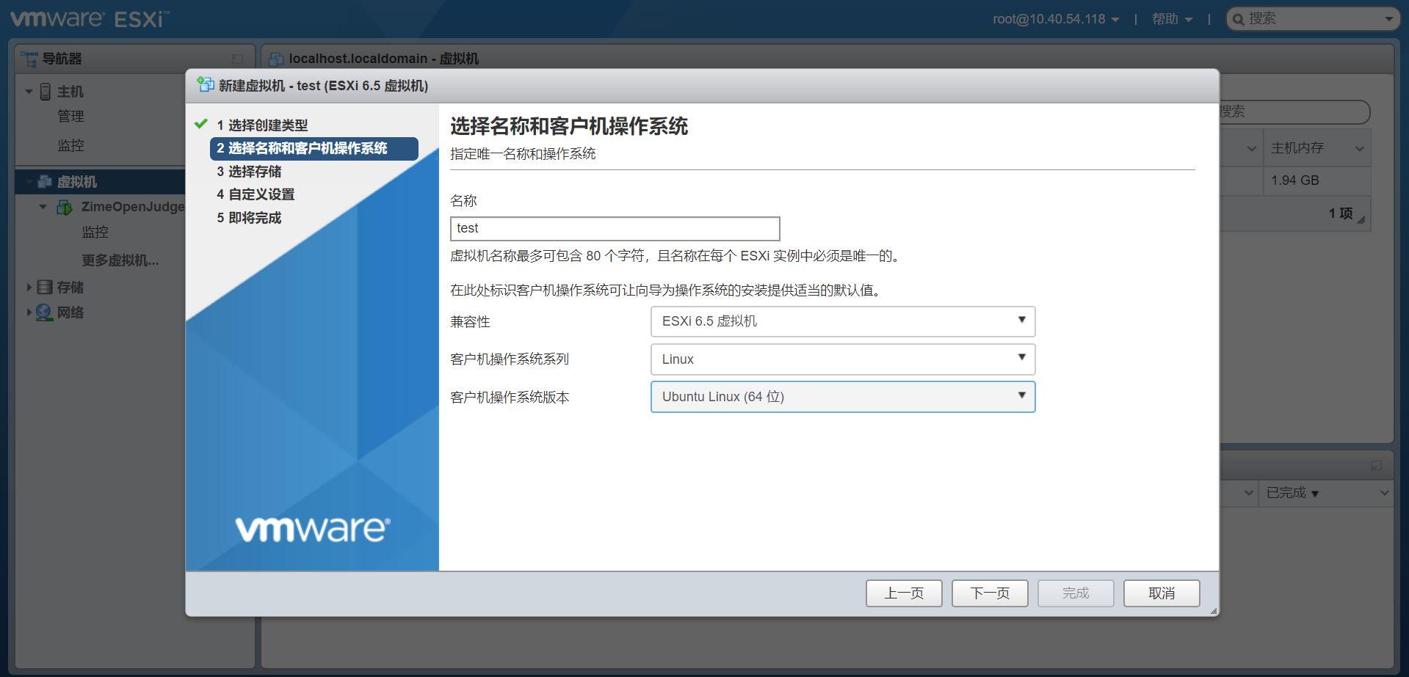
Task: Click the Navigator panel icon
Action: (x=29, y=59)
